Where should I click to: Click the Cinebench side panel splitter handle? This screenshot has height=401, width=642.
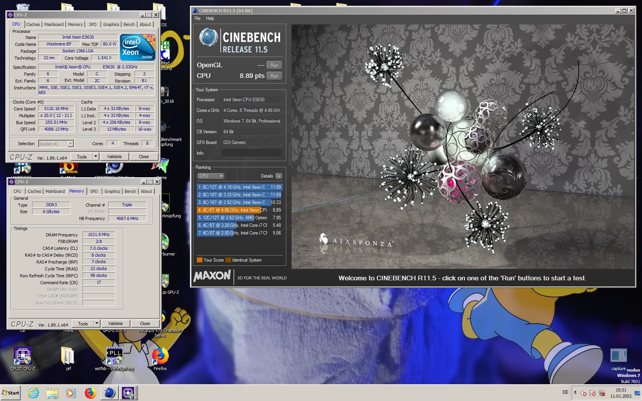click(x=289, y=154)
